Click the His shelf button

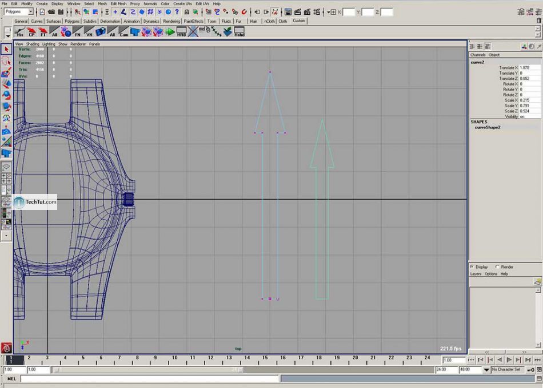coord(20,32)
